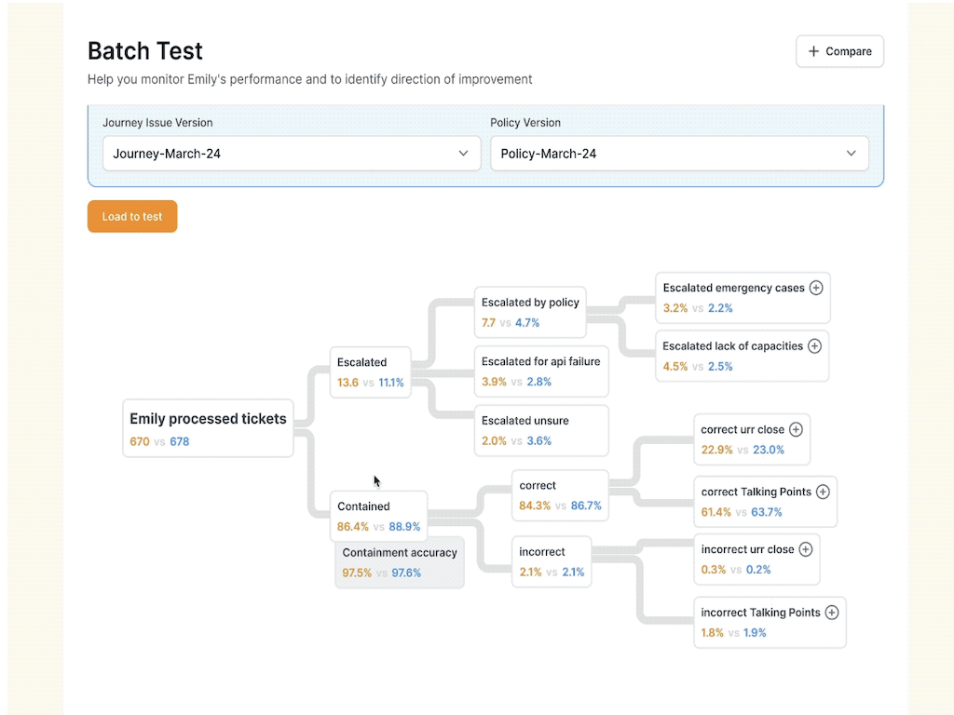The height and width of the screenshot is (715, 954).
Task: Click the Containment accuracy box
Action: pyautogui.click(x=400, y=562)
